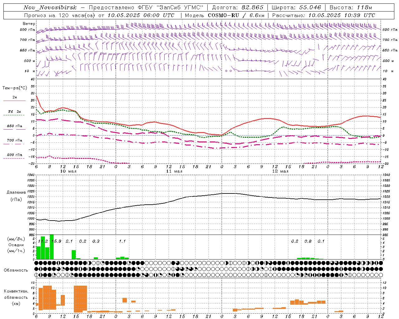This screenshot has height=319, width=399.
Task: Click the 0.3 precipitation total value
Action: click(x=96, y=241)
